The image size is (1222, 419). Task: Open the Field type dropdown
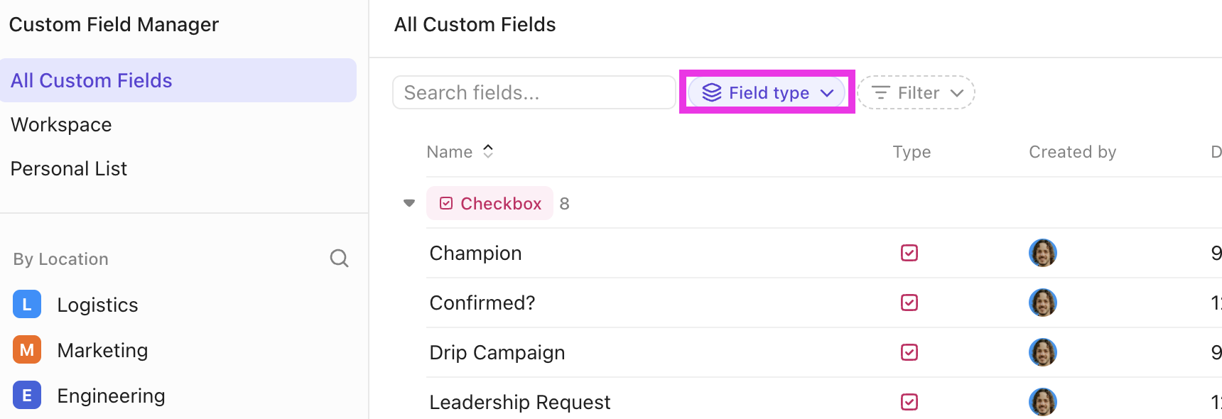(767, 92)
